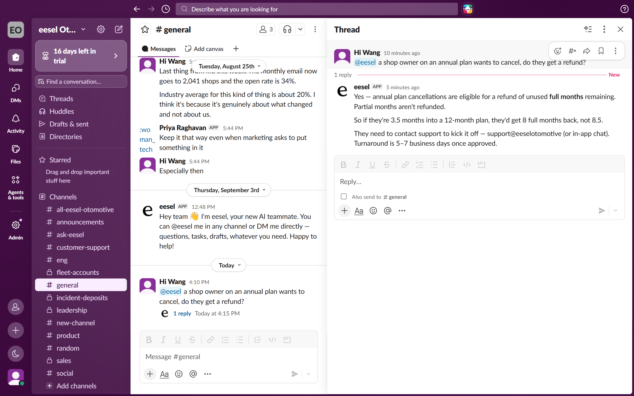Send the thread reply with the arrow
This screenshot has height=396, width=634.
(x=602, y=211)
